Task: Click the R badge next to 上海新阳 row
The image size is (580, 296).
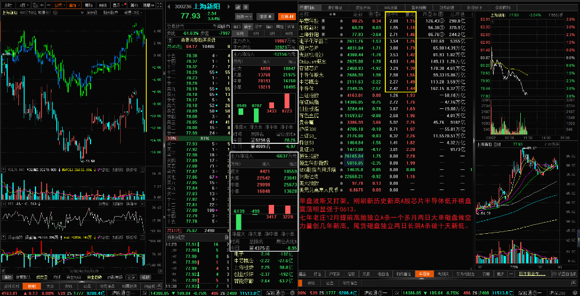Action: [x=323, y=34]
